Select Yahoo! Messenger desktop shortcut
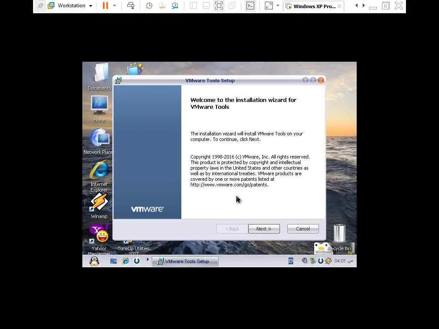Image resolution: width=439 pixels, height=329 pixels. click(x=99, y=239)
